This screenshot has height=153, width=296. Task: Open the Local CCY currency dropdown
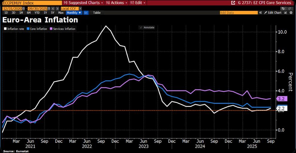click(x=71, y=9)
